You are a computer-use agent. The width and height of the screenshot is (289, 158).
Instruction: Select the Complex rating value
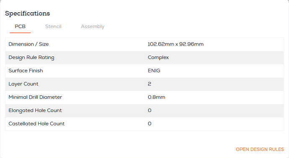pos(158,58)
